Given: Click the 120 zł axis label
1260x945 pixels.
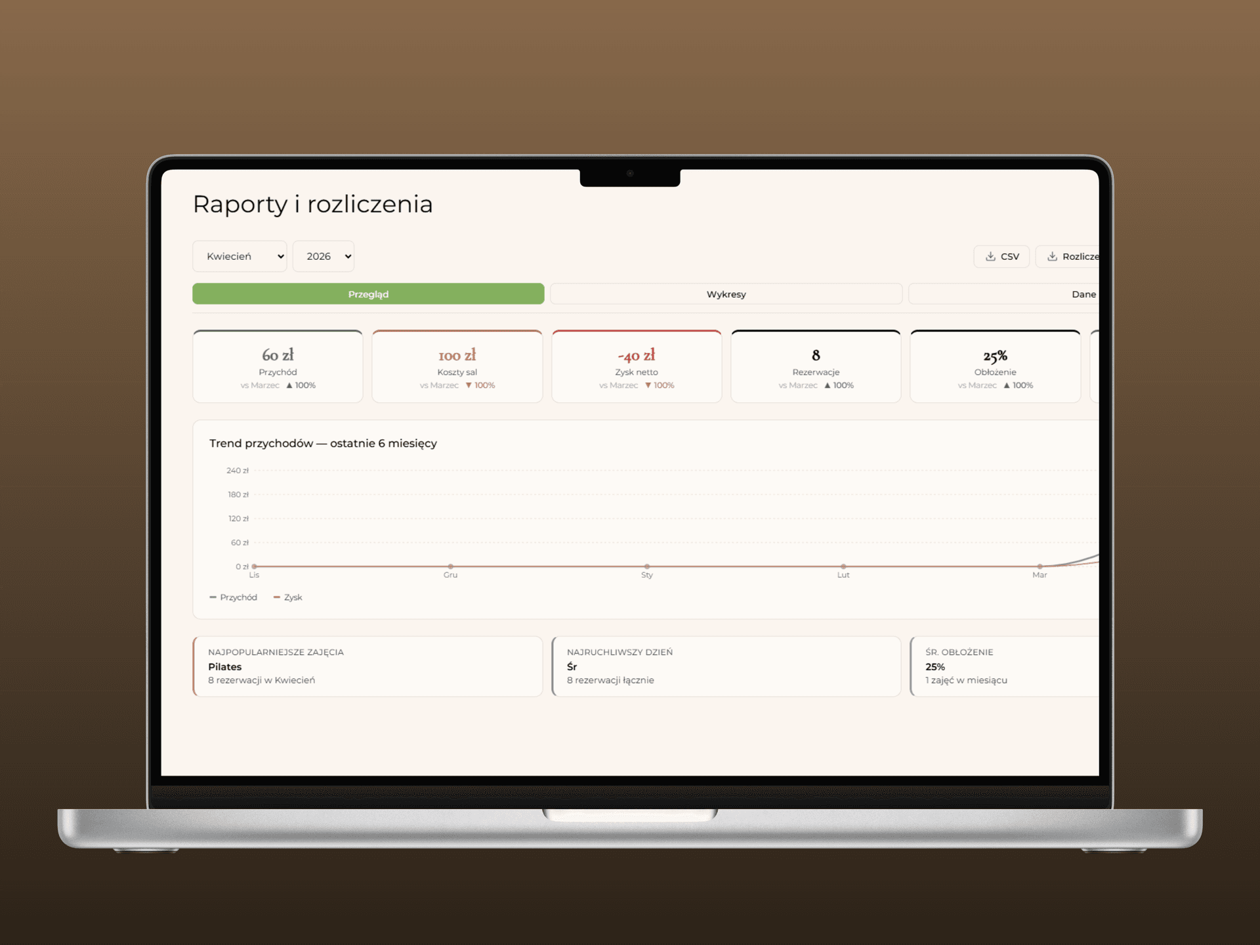Looking at the screenshot, I should pos(238,518).
